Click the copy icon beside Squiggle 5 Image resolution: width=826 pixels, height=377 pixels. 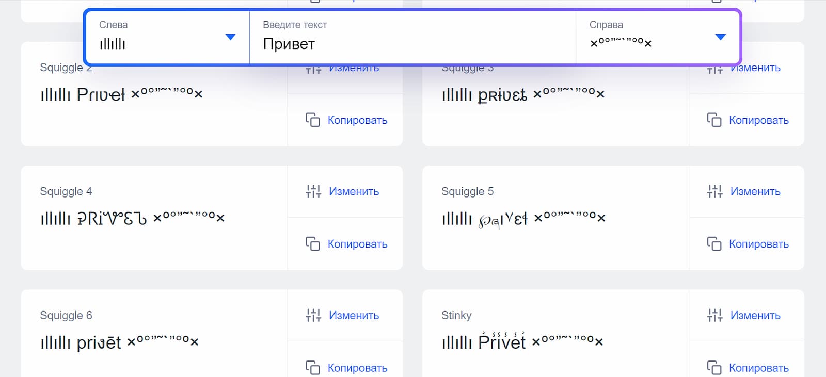714,243
